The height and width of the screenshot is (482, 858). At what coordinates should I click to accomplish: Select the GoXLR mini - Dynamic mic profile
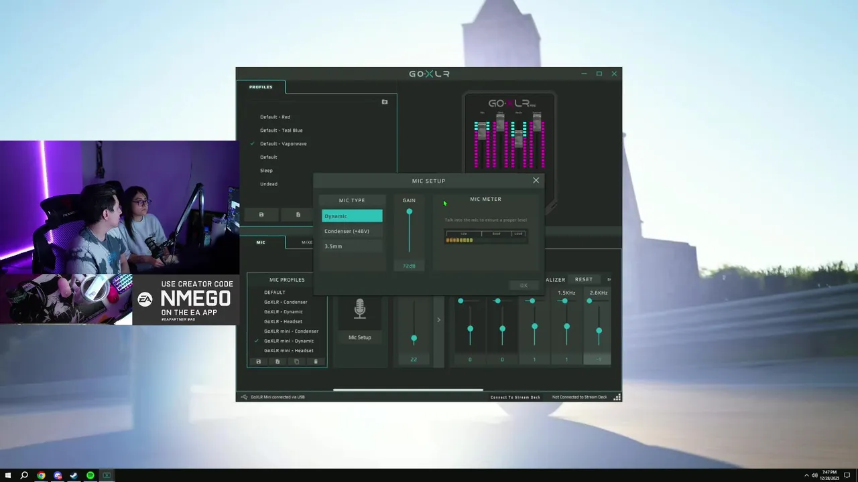tap(289, 341)
